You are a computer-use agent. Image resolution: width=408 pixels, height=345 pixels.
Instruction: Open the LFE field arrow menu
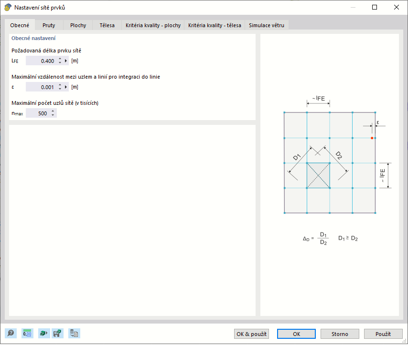66,61
